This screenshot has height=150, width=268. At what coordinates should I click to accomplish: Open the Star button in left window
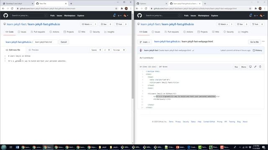tap(103, 24)
